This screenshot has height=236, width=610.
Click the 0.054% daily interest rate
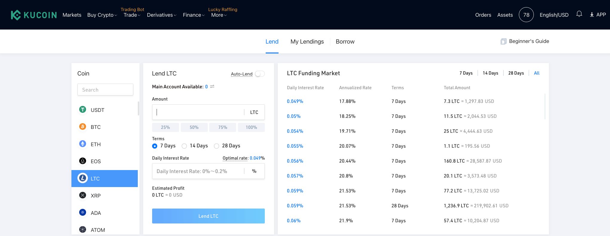click(x=295, y=131)
